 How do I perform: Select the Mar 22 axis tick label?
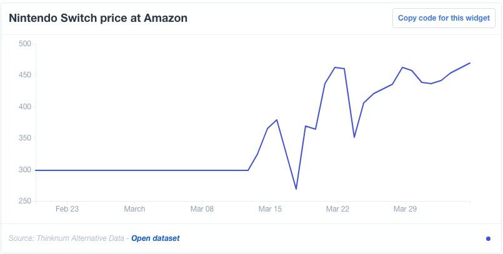click(x=337, y=209)
